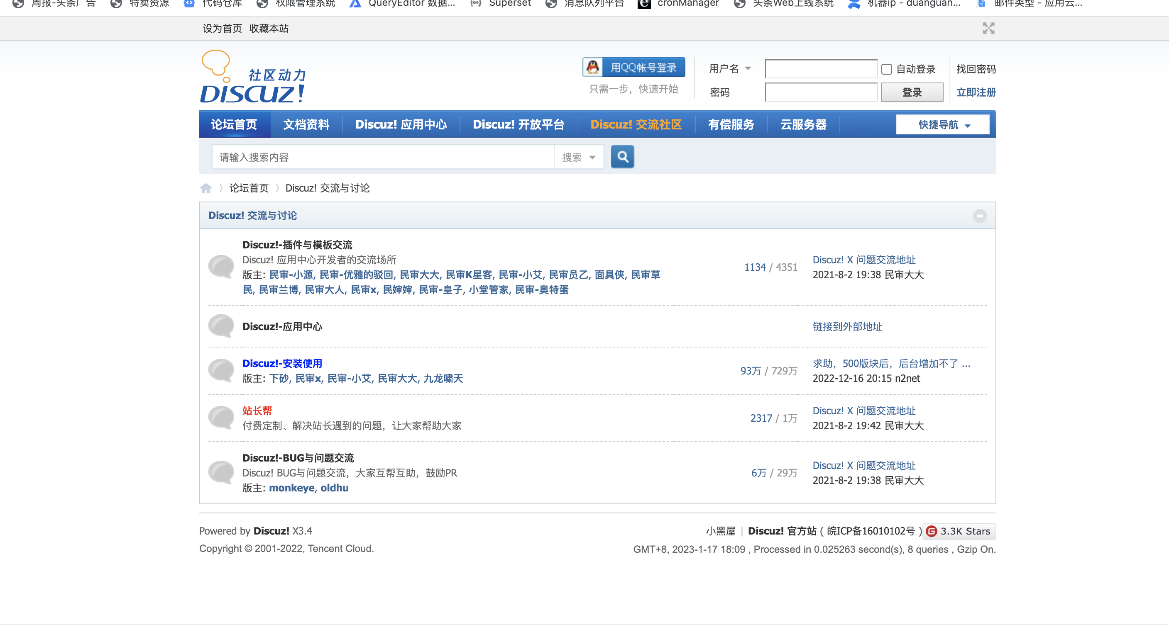Image resolution: width=1169 pixels, height=627 pixels.
Task: Open the QueryEditor bookmark
Action: 402,4
